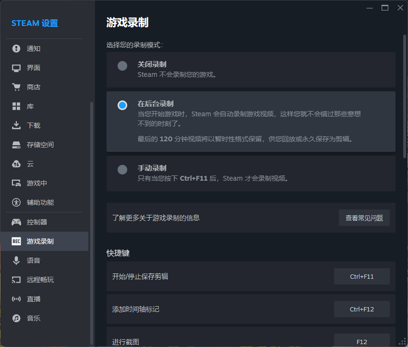Screen dimensions: 408x347
Task: Open the 通知 settings page
Action: [x=44, y=49]
